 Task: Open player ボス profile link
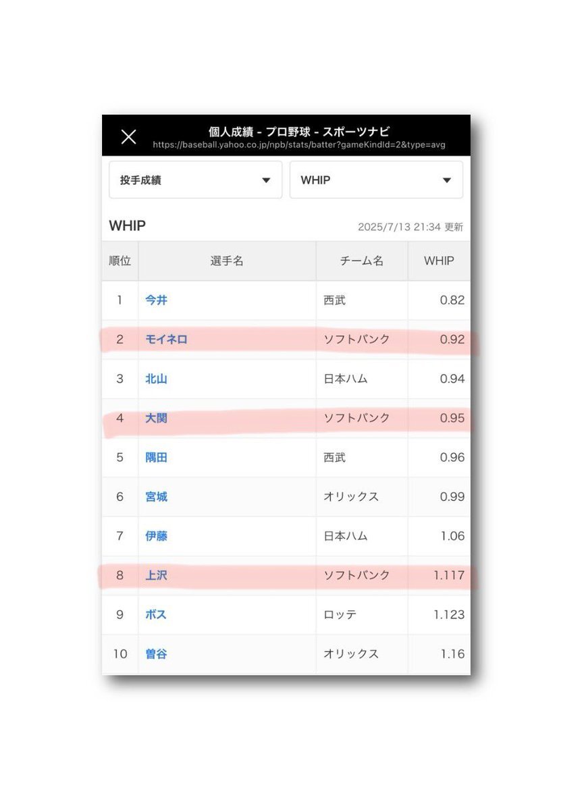pyautogui.click(x=156, y=615)
